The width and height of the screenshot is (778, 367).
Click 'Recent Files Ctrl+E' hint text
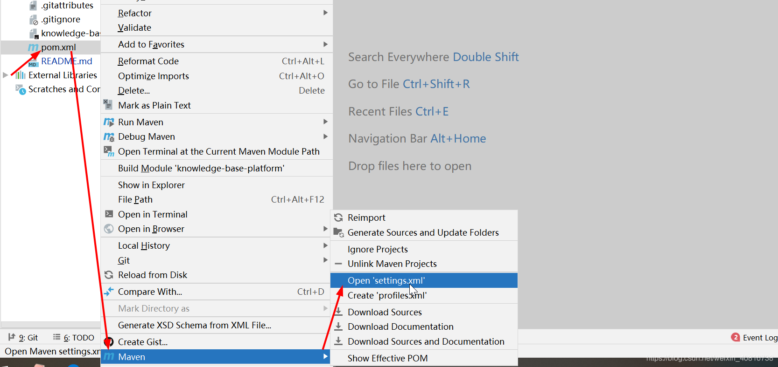[399, 111]
